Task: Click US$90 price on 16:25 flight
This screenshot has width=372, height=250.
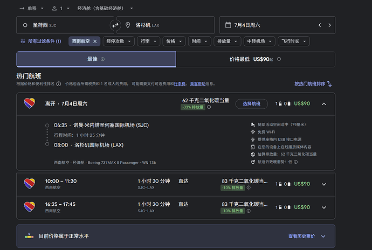Action: point(302,207)
